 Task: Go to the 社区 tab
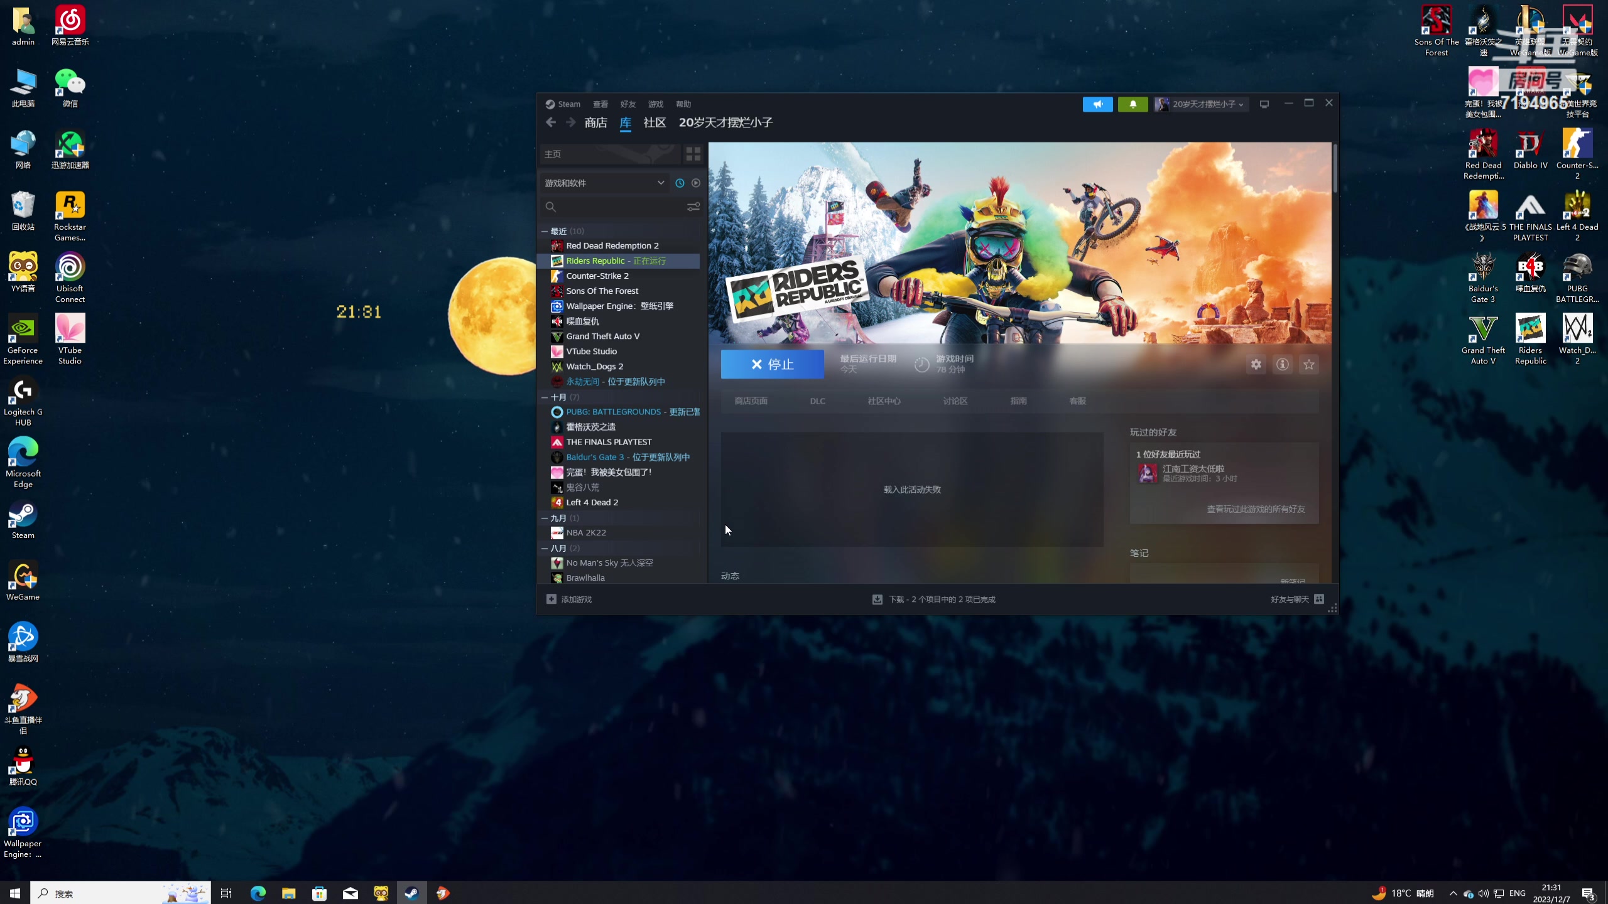pos(655,122)
